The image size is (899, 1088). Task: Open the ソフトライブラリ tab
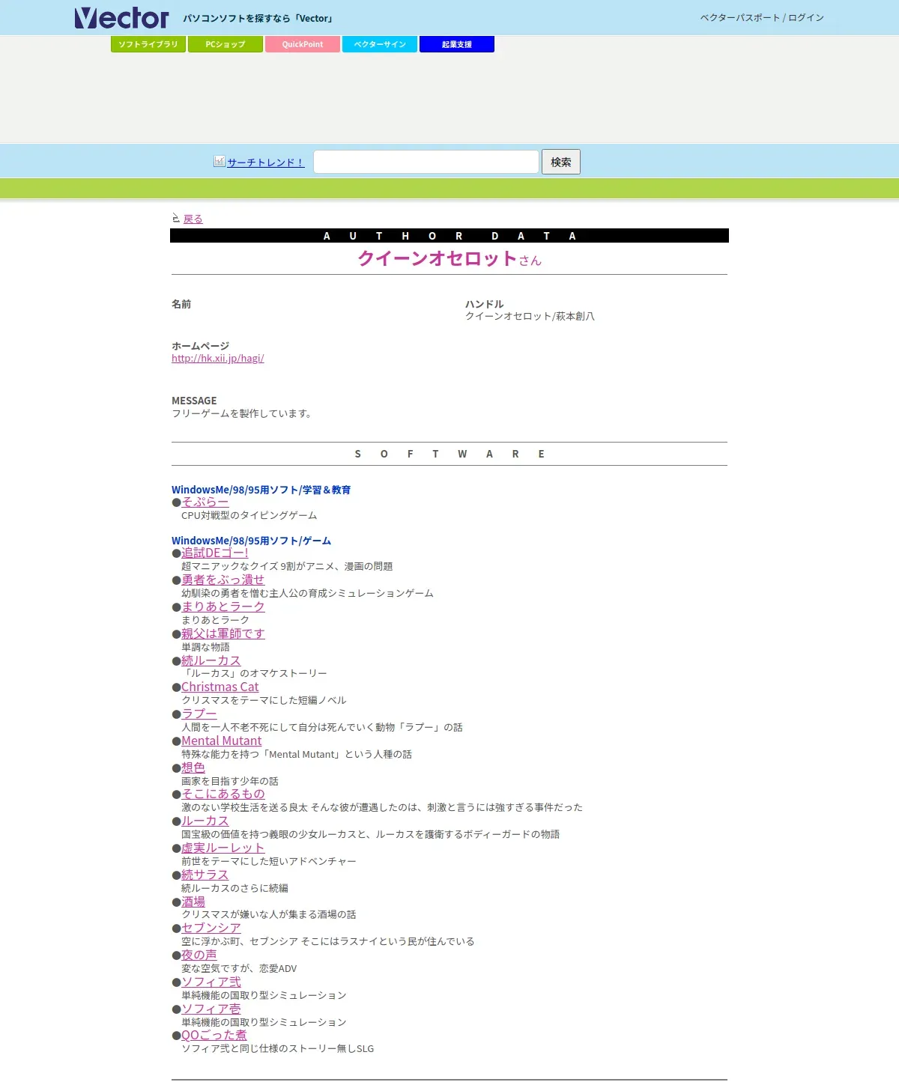148,44
